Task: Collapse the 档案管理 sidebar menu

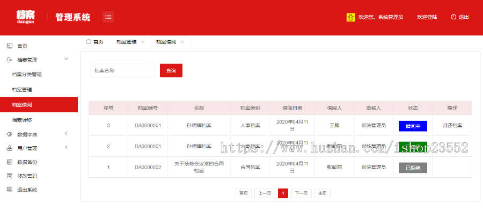Action: (66, 59)
